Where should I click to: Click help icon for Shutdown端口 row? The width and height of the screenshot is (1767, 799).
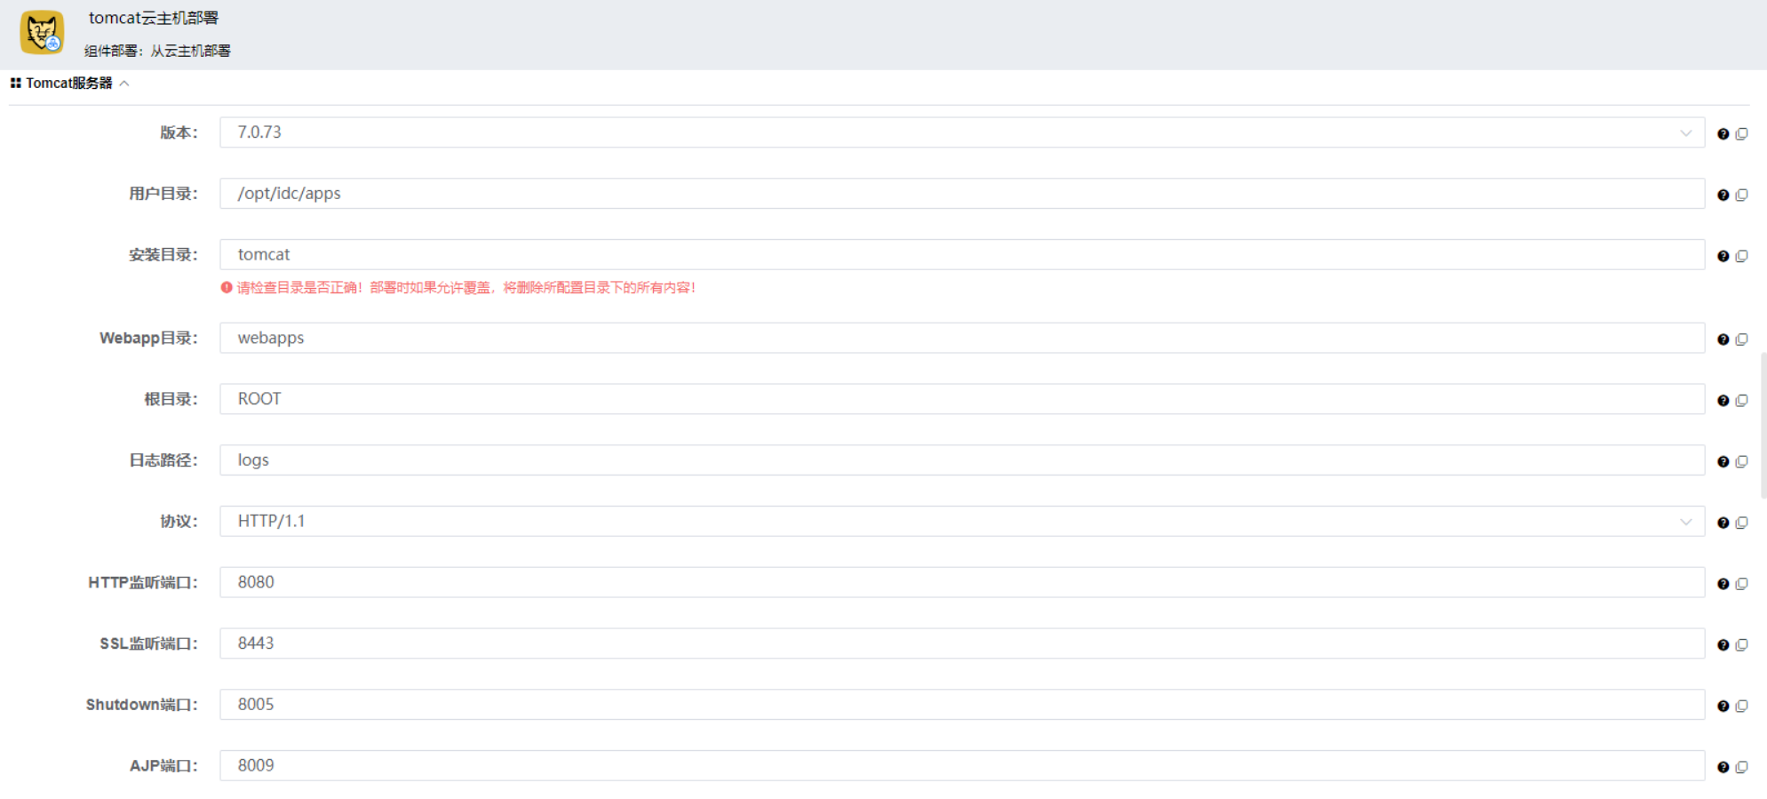coord(1723,707)
